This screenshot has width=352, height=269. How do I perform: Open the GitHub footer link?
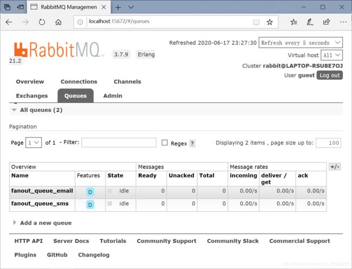[x=57, y=255]
